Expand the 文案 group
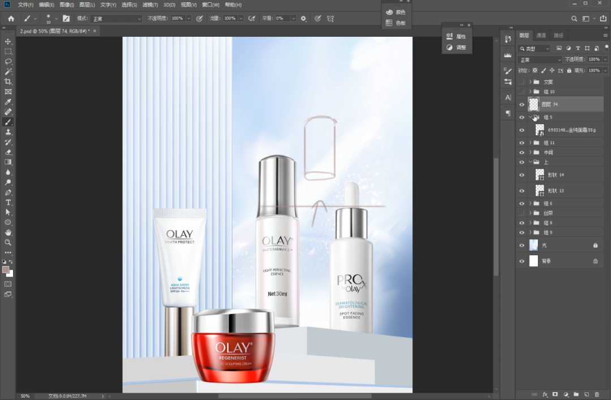This screenshot has height=400, width=611. pyautogui.click(x=530, y=82)
